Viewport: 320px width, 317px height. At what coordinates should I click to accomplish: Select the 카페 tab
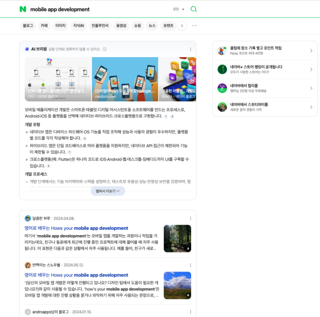[44, 26]
